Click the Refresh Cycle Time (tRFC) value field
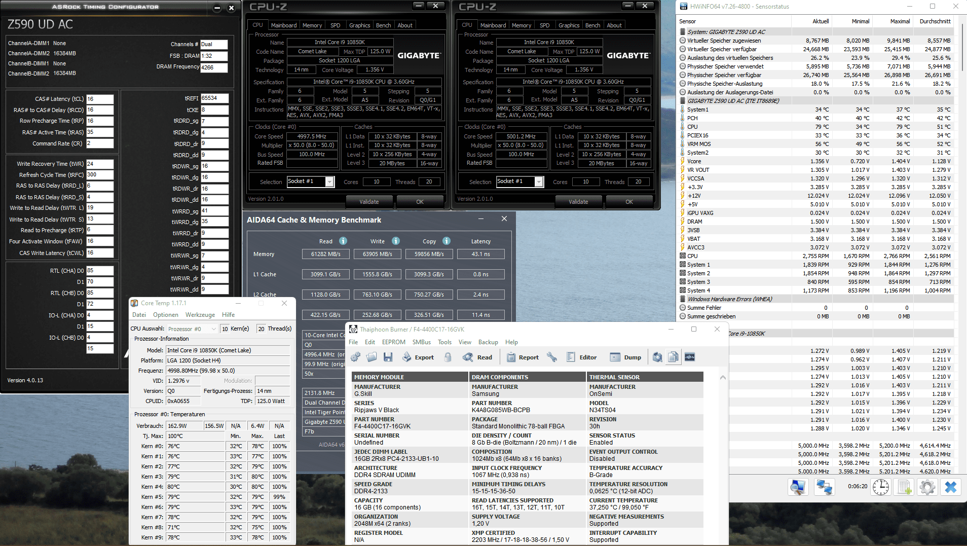The image size is (967, 546). (x=100, y=174)
